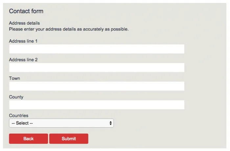Click empty grey area right of Submit
This screenshot has width=230, height=151.
coord(148,139)
